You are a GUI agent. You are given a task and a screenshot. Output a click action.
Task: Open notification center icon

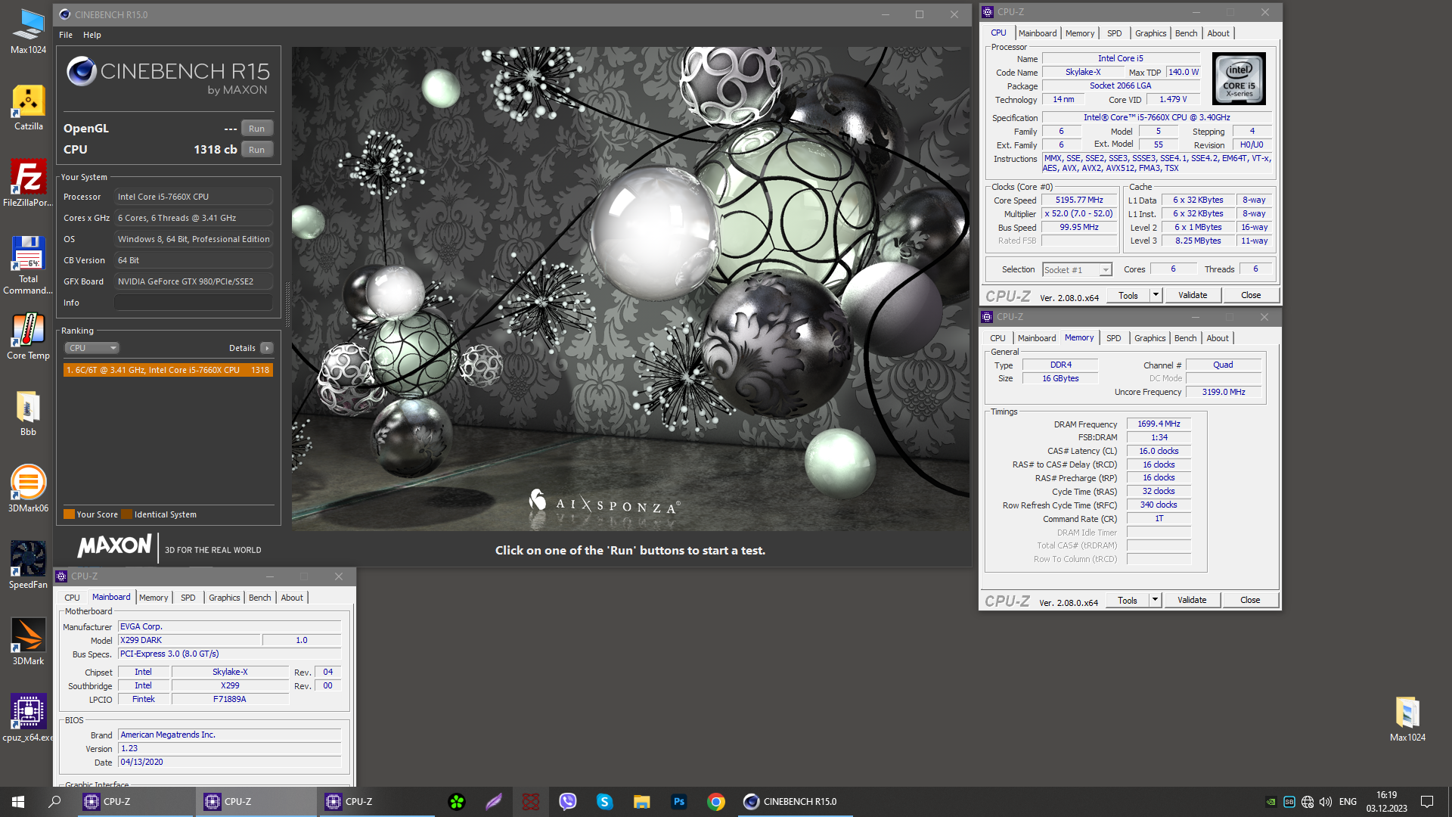point(1427,802)
